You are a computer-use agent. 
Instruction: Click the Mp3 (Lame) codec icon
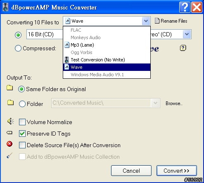[x=67, y=45]
